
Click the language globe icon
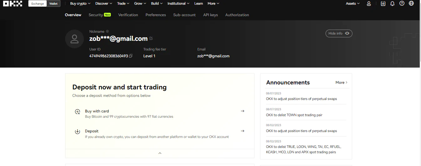[x=411, y=3]
